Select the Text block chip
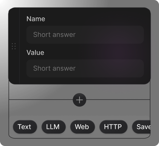 tap(25, 127)
